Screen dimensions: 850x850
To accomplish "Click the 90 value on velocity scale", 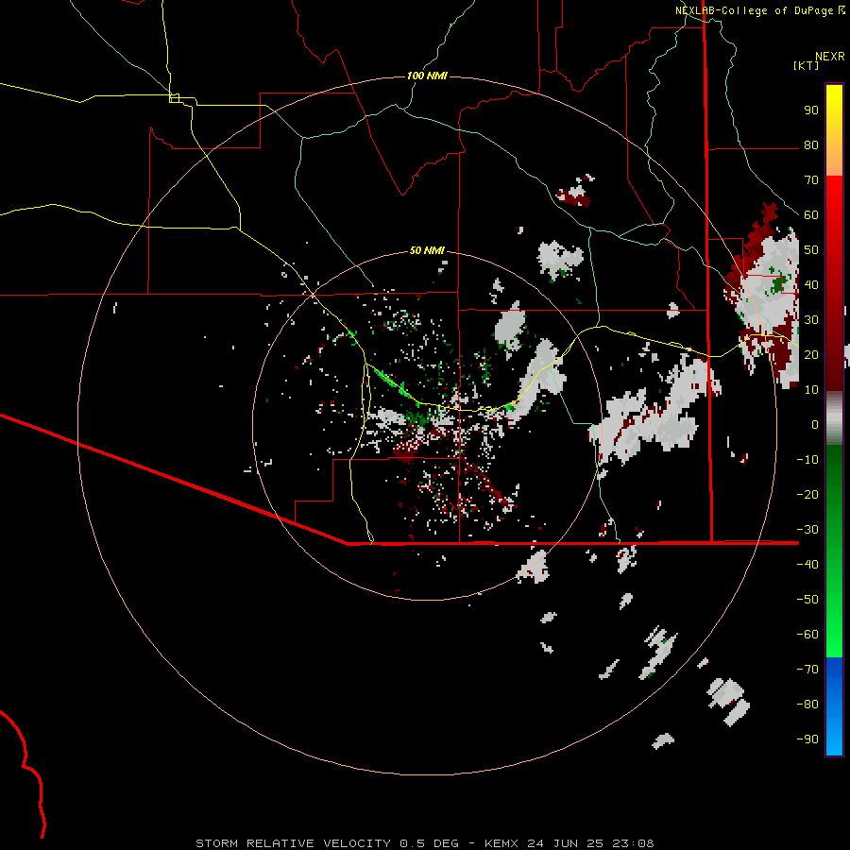I will tap(811, 110).
